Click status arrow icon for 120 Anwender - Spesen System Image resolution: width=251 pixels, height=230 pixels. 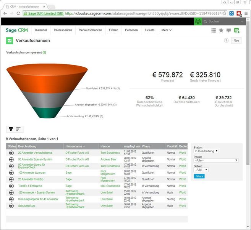(11, 192)
